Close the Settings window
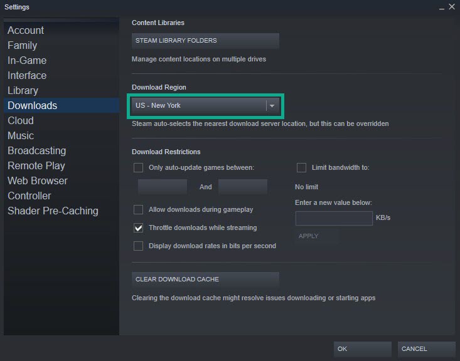This screenshot has width=460, height=361. tap(452, 6)
